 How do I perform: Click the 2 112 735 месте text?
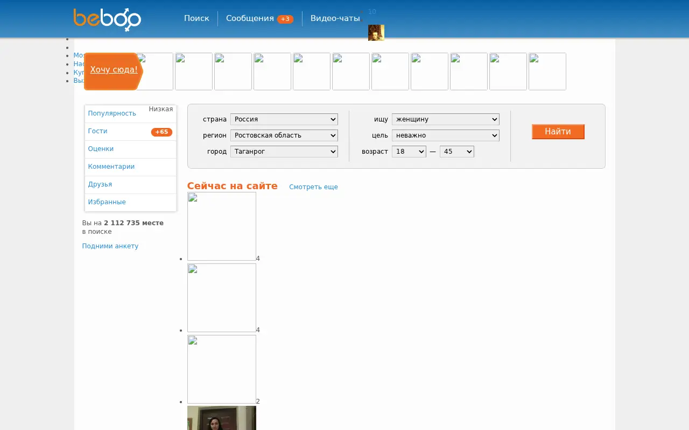pyautogui.click(x=133, y=223)
